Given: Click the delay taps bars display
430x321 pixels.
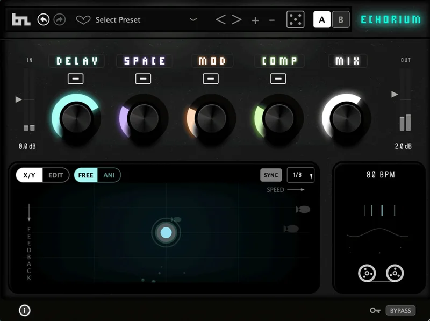Looking at the screenshot, I should click(380, 210).
